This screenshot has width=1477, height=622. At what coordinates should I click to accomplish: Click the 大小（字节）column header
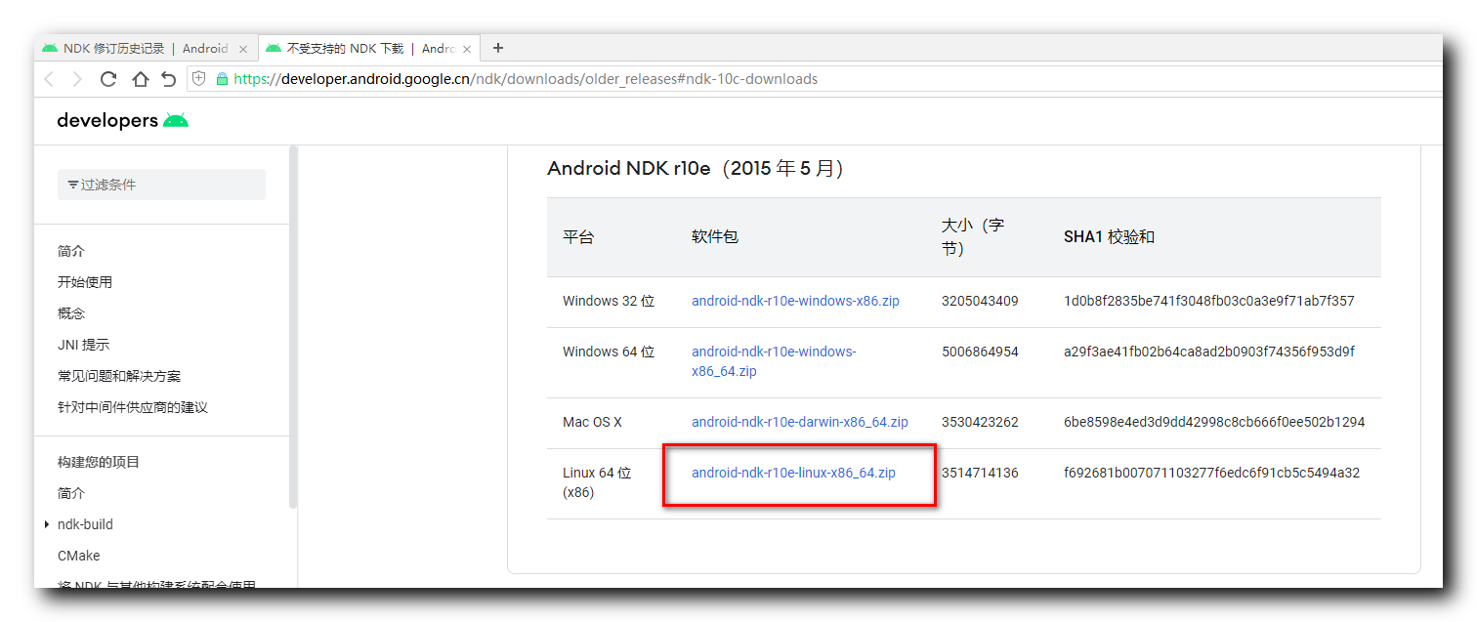973,237
